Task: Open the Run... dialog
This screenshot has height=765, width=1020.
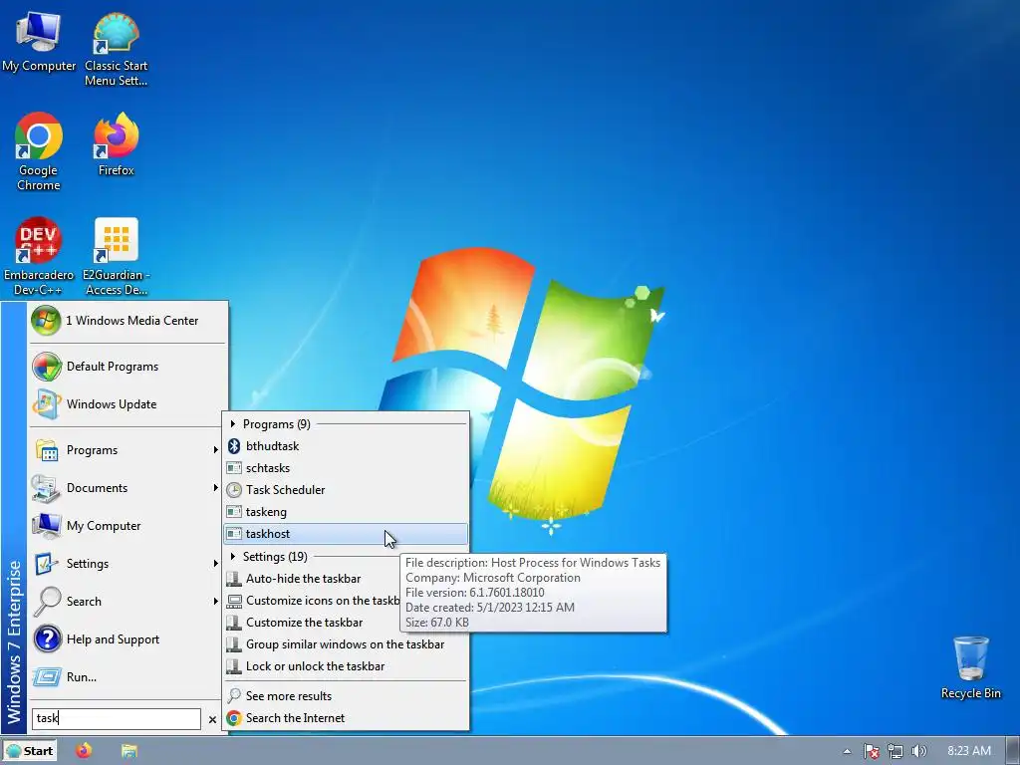Action: (125, 677)
